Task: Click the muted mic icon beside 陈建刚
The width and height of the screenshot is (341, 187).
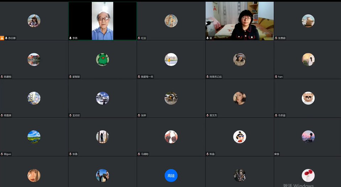Action: (2, 77)
